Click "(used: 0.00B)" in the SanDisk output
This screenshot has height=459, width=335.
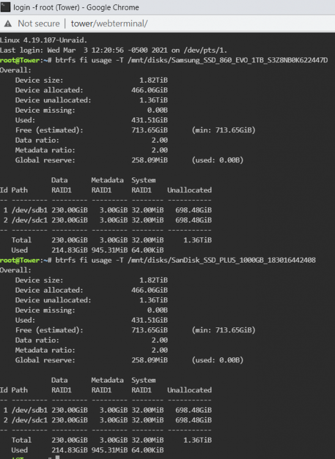[218, 360]
